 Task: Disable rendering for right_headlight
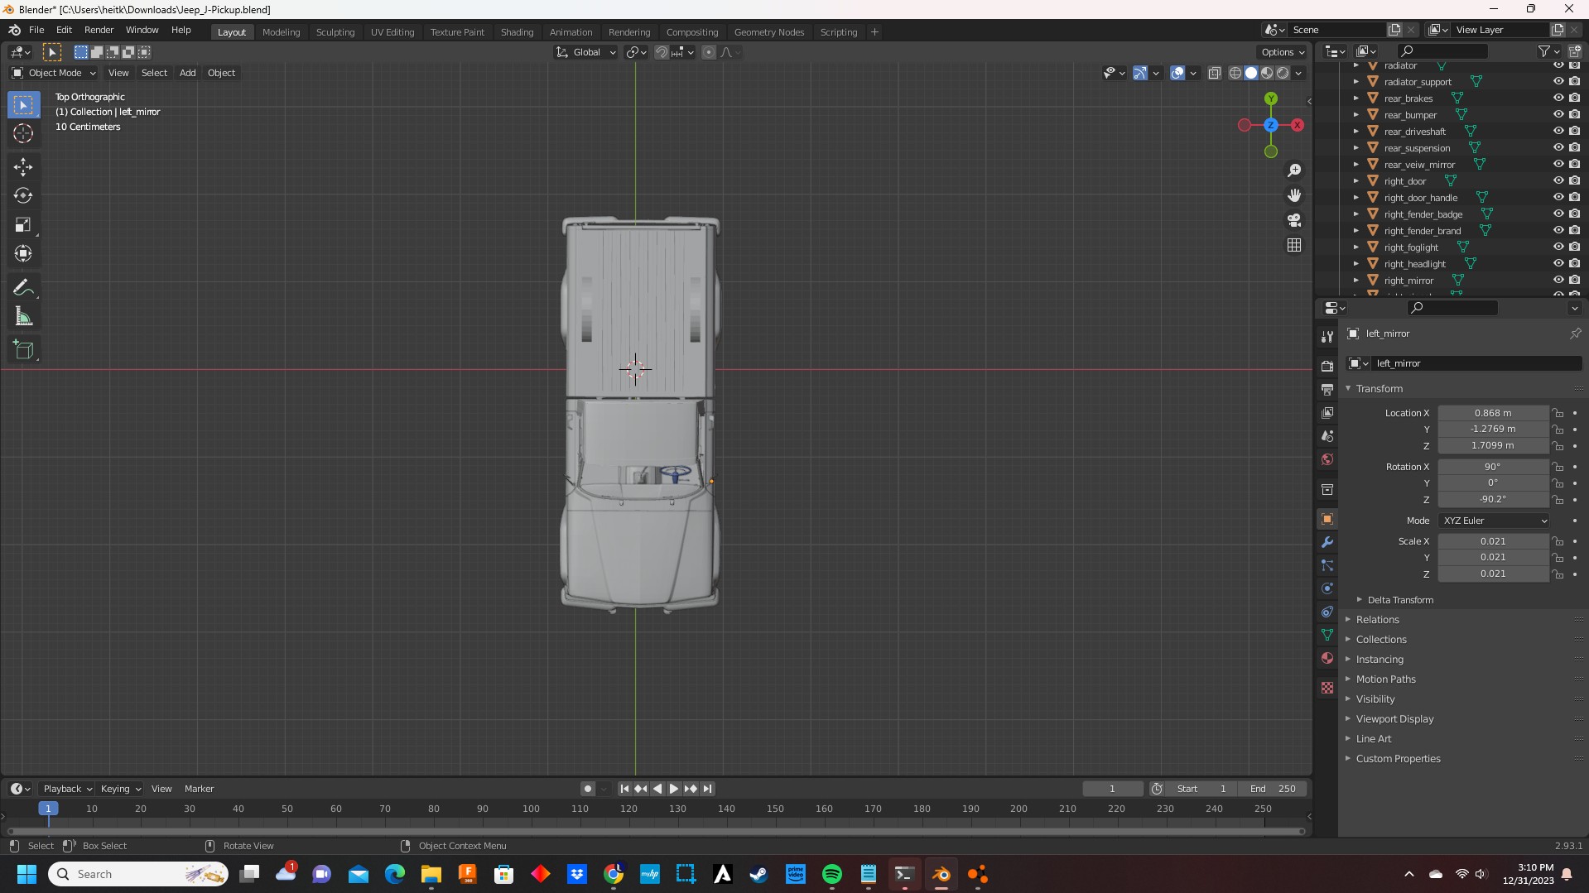[x=1574, y=263]
